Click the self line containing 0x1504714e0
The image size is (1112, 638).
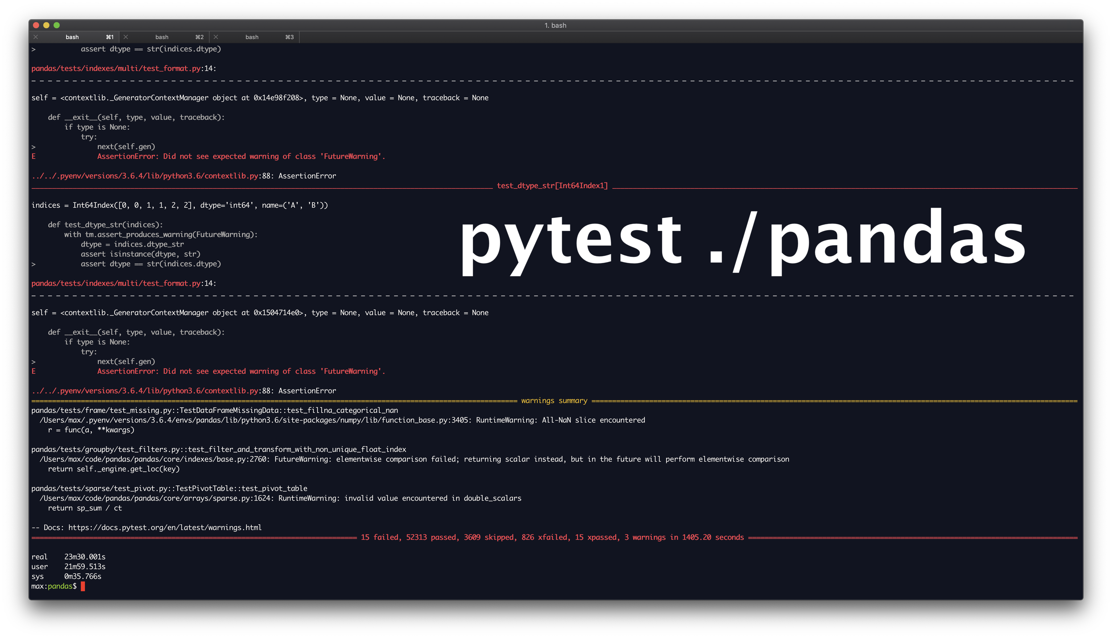tap(260, 313)
